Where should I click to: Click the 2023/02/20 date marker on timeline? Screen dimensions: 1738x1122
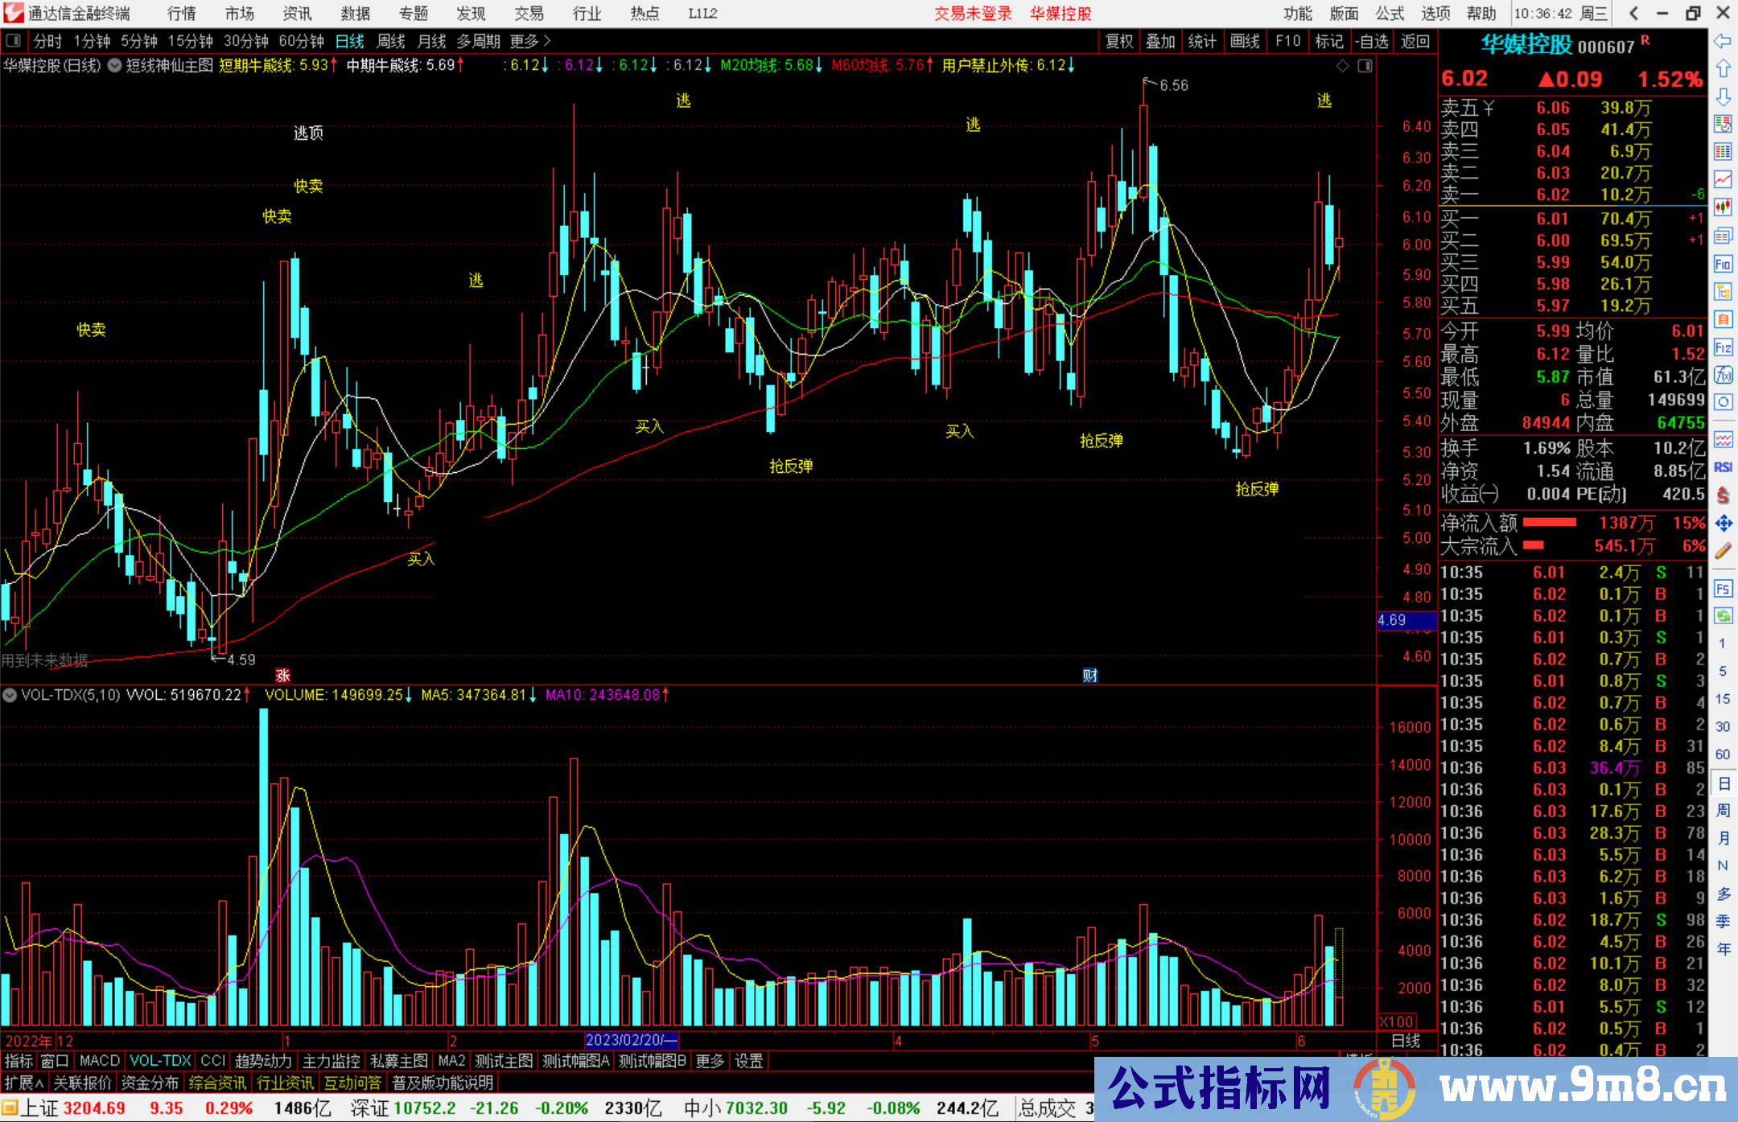pos(632,1040)
